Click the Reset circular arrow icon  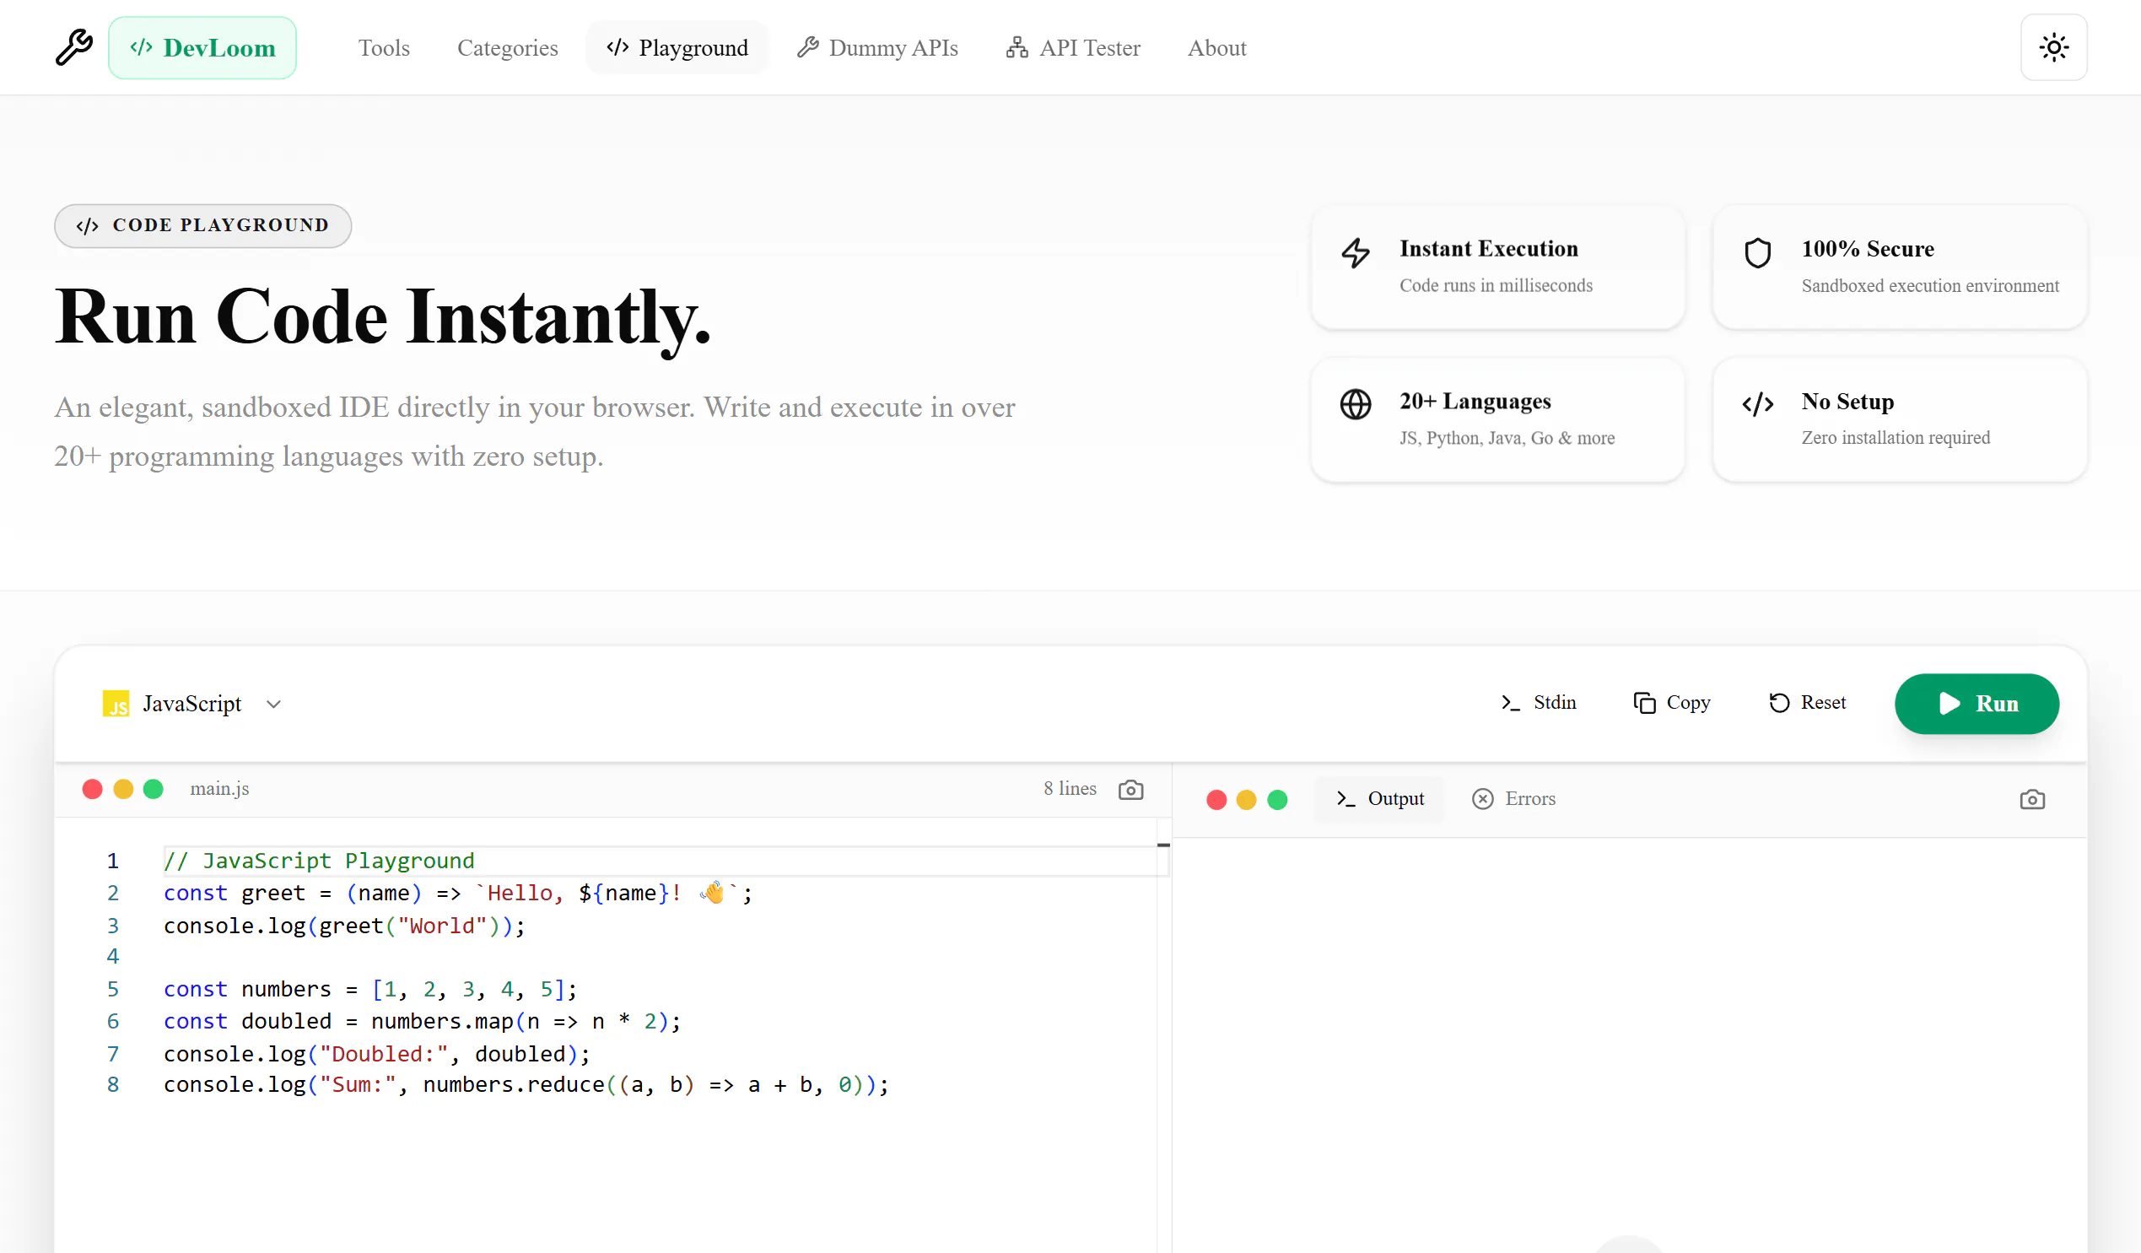coord(1779,703)
